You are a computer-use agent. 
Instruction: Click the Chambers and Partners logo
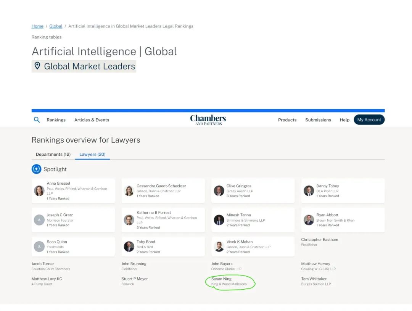(208, 120)
